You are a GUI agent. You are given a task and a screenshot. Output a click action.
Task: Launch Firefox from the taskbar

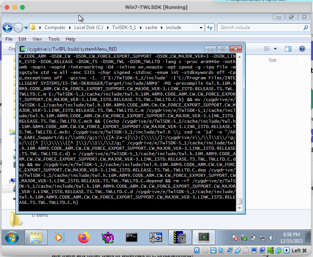click(x=84, y=237)
